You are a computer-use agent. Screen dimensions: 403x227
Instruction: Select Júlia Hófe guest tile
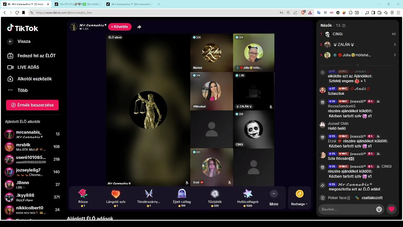click(254, 53)
